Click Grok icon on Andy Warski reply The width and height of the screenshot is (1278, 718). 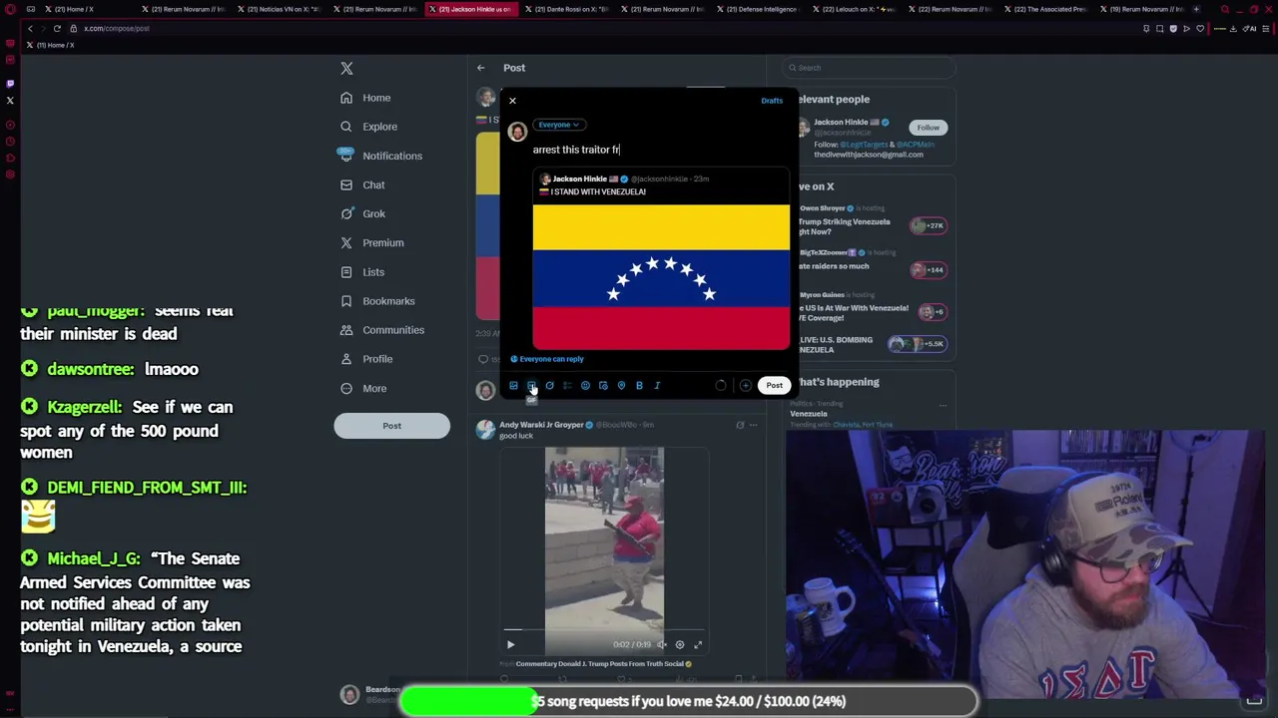click(x=740, y=426)
